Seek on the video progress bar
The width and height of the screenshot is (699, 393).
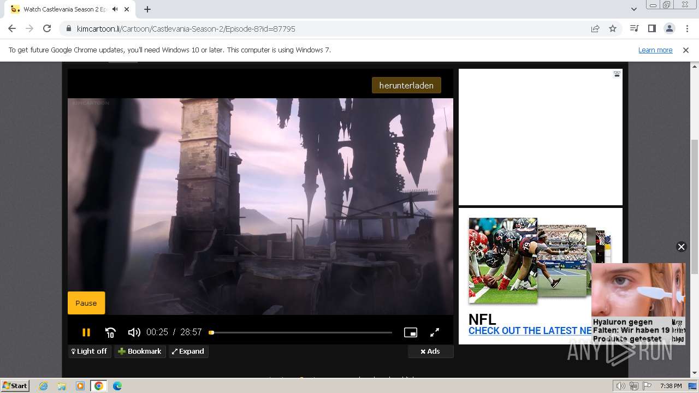[x=300, y=332]
